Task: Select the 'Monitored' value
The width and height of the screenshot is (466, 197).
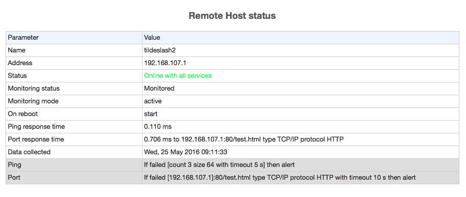Action: point(159,89)
